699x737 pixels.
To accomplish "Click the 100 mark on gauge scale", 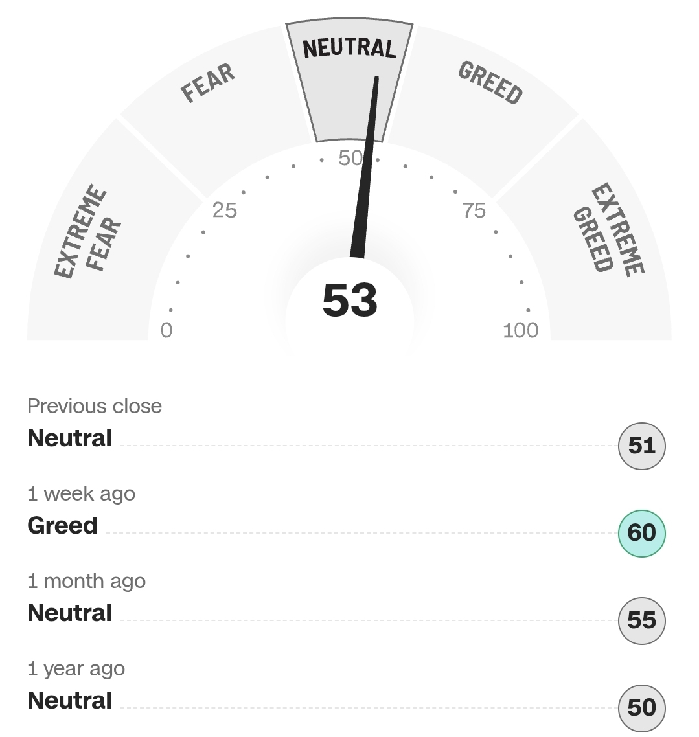I will pos(520,330).
